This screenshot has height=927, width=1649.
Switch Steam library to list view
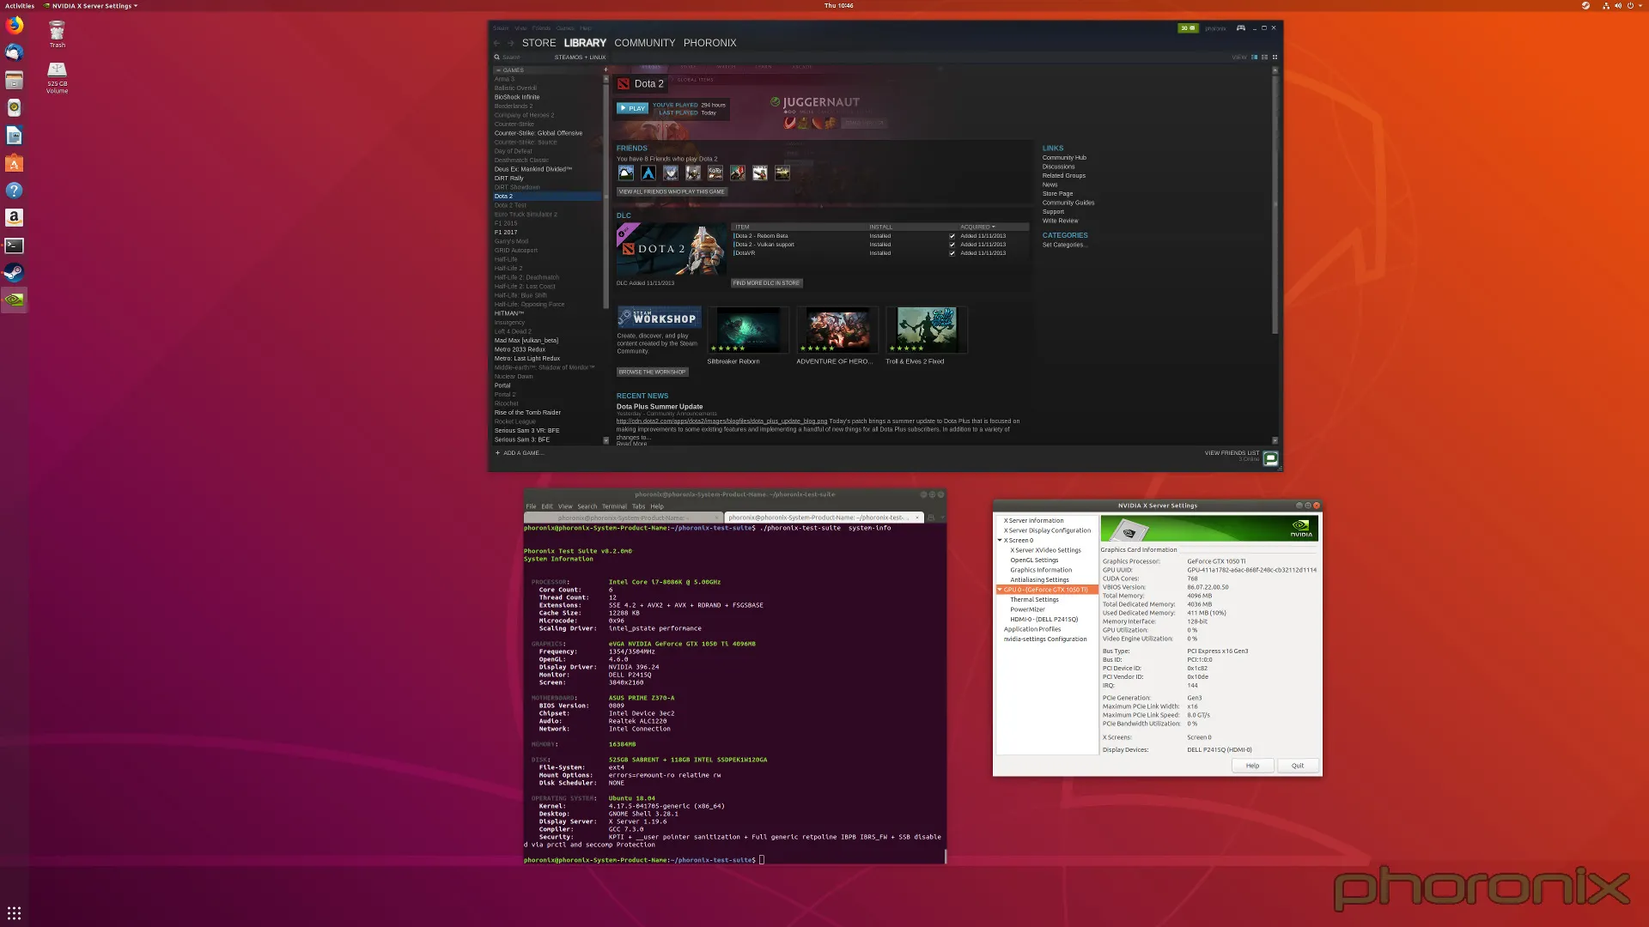[x=1265, y=58]
